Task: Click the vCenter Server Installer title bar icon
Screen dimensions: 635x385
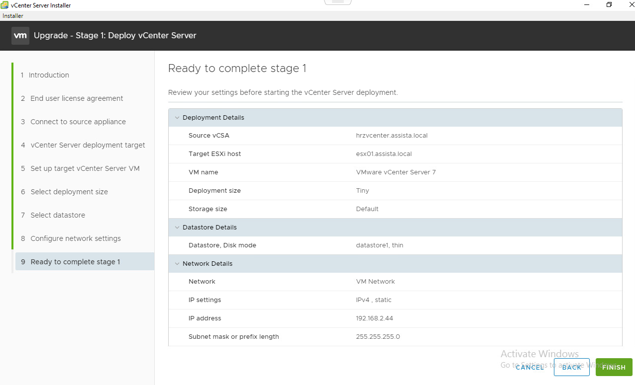Action: (4, 5)
